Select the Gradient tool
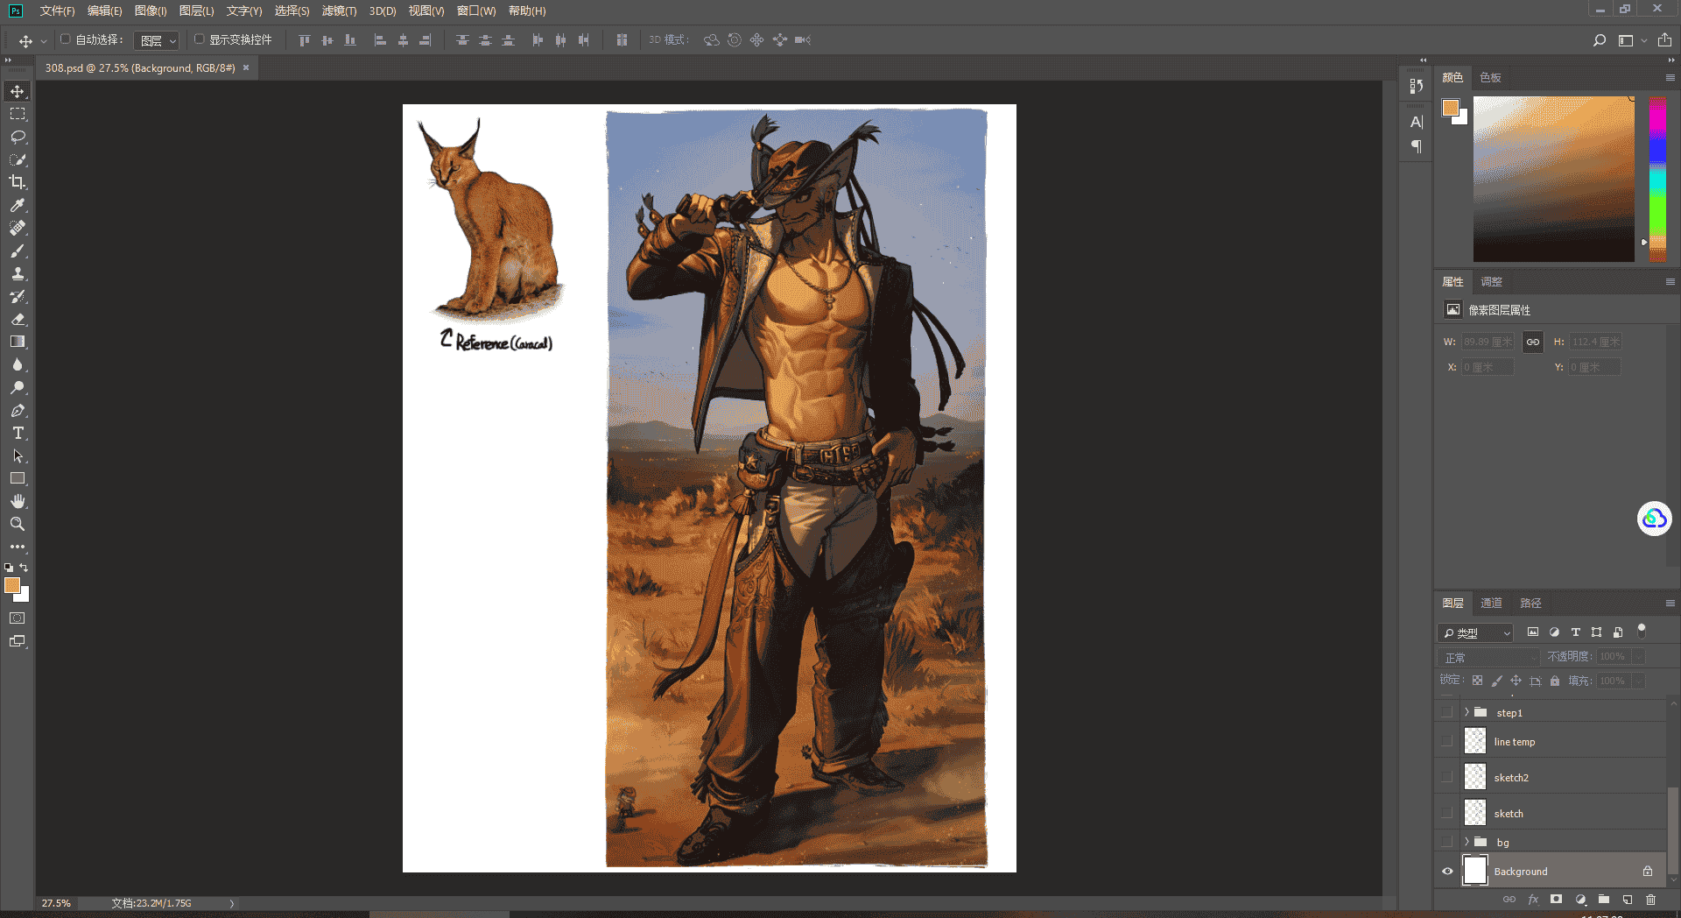The width and height of the screenshot is (1681, 918). click(18, 342)
